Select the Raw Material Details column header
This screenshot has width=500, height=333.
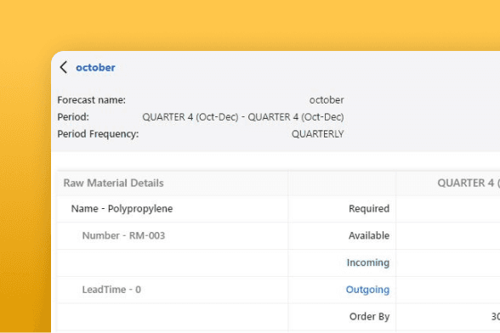[114, 183]
